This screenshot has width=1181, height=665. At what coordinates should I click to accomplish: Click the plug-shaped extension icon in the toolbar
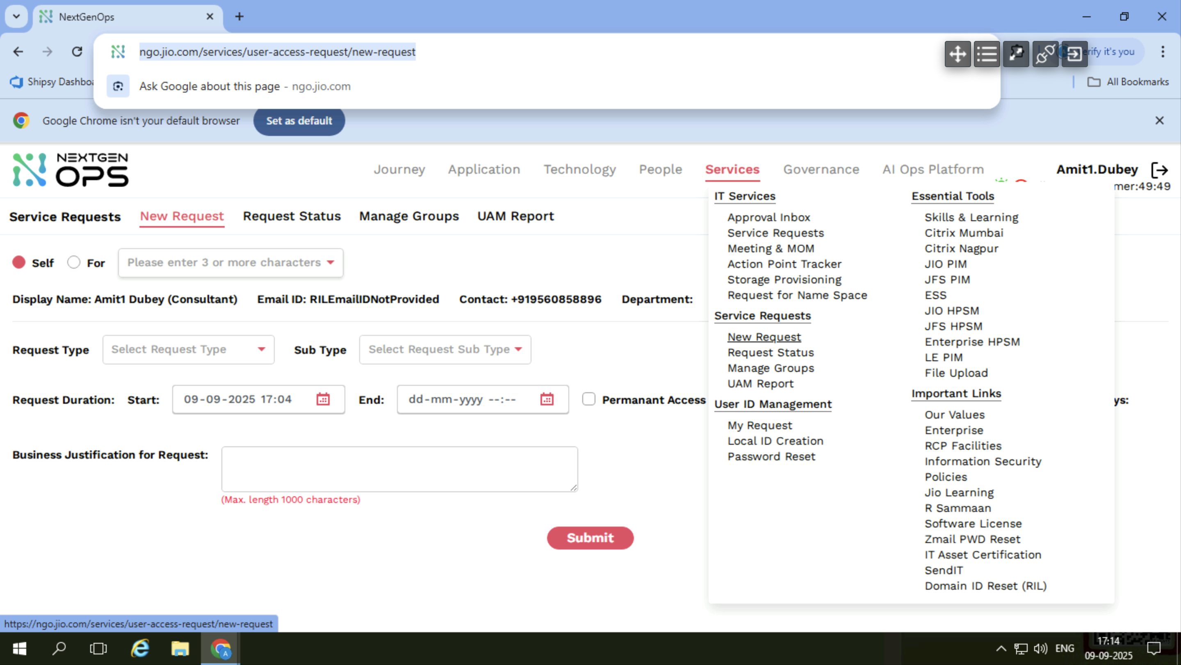(x=1046, y=54)
